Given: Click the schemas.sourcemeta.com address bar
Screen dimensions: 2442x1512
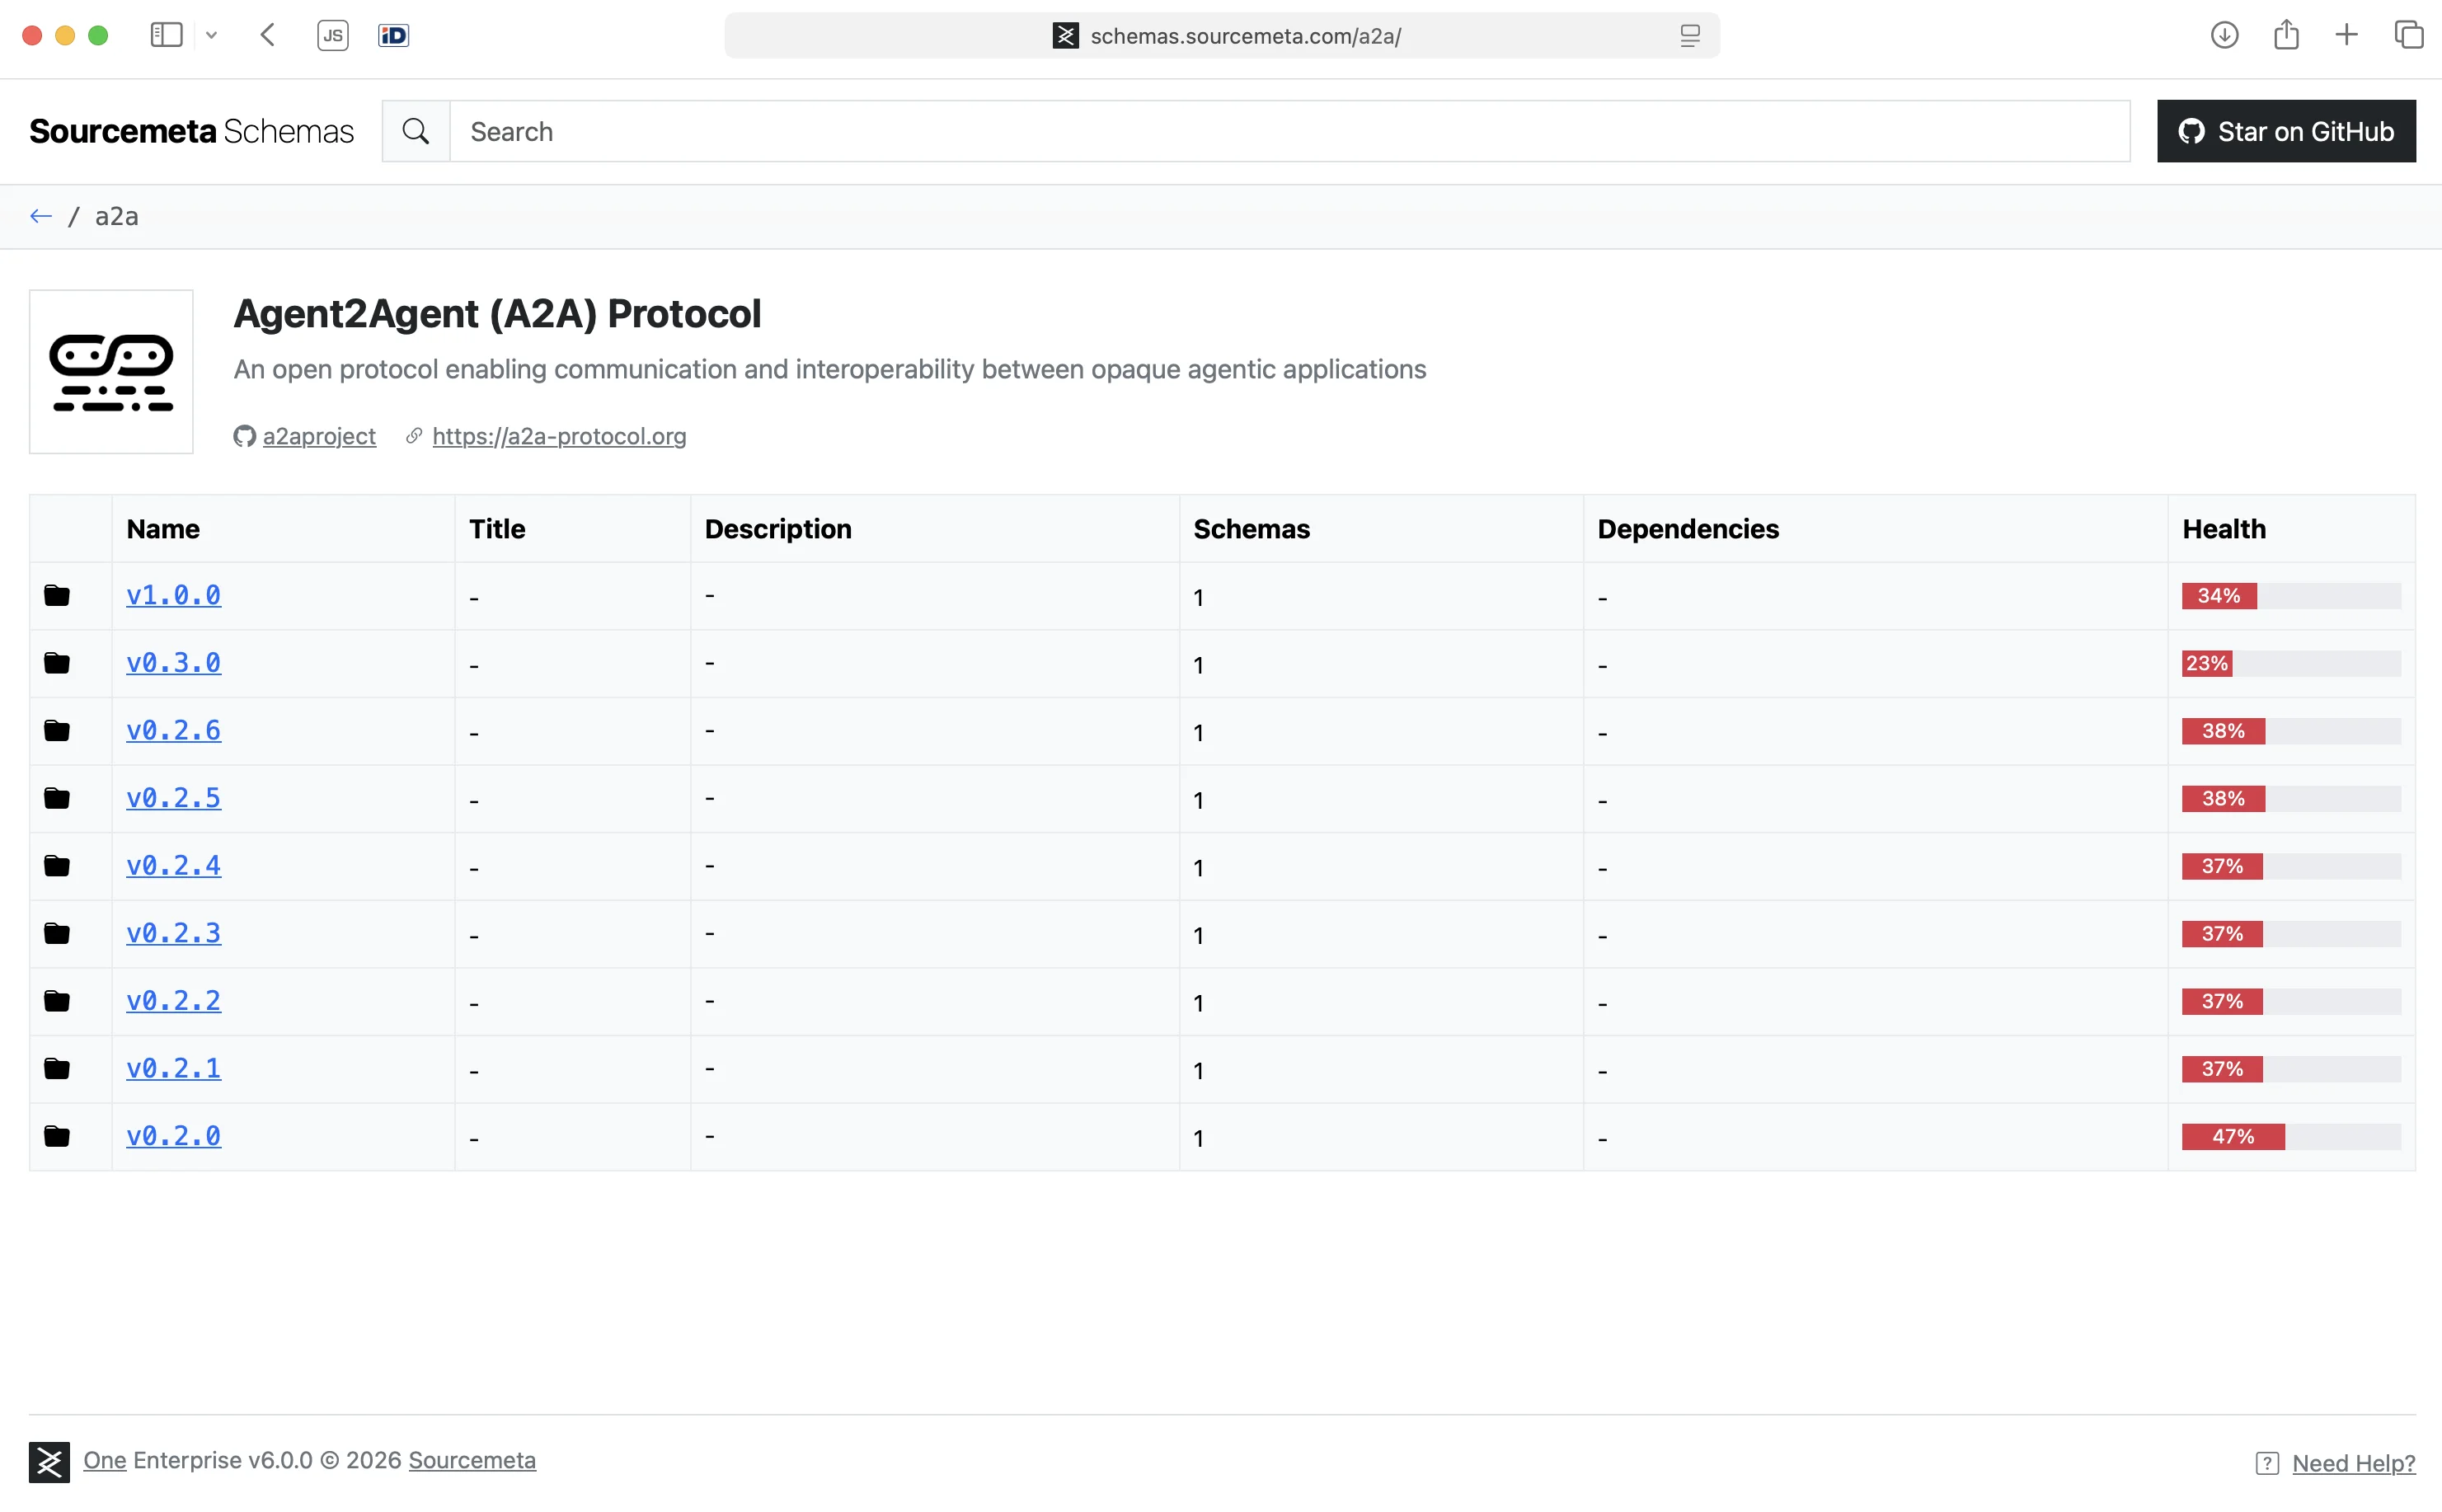Looking at the screenshot, I should 1221,36.
